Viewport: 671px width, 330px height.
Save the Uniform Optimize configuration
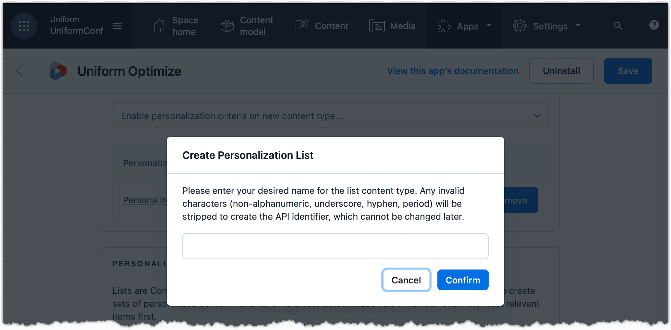[x=628, y=71]
